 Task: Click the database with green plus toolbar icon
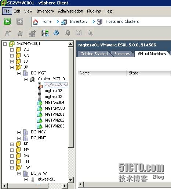[x=45, y=33]
